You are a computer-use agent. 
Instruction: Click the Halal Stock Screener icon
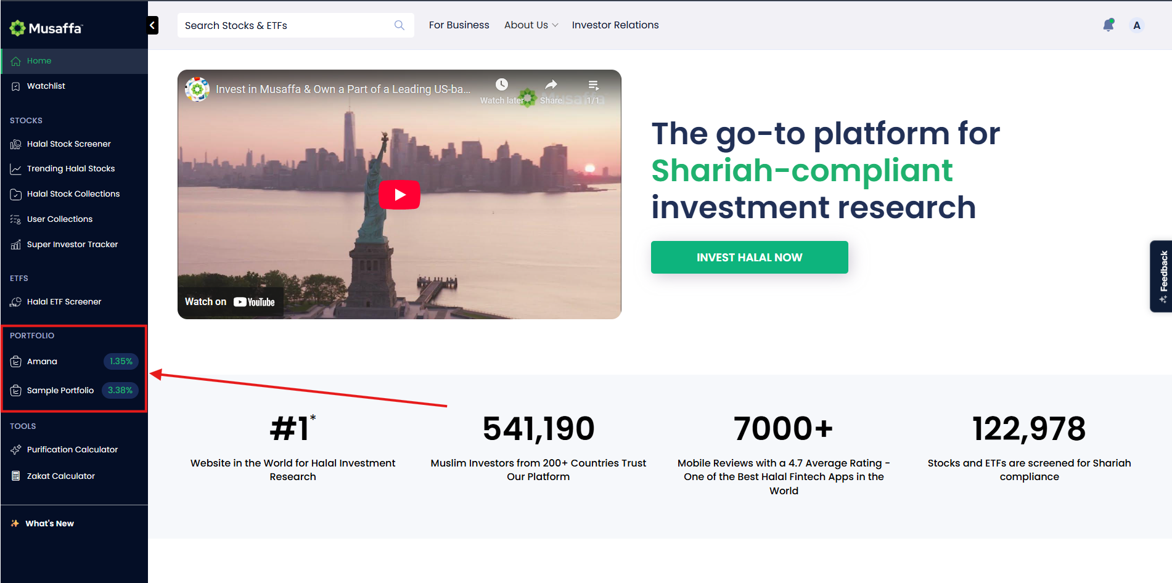coord(16,144)
